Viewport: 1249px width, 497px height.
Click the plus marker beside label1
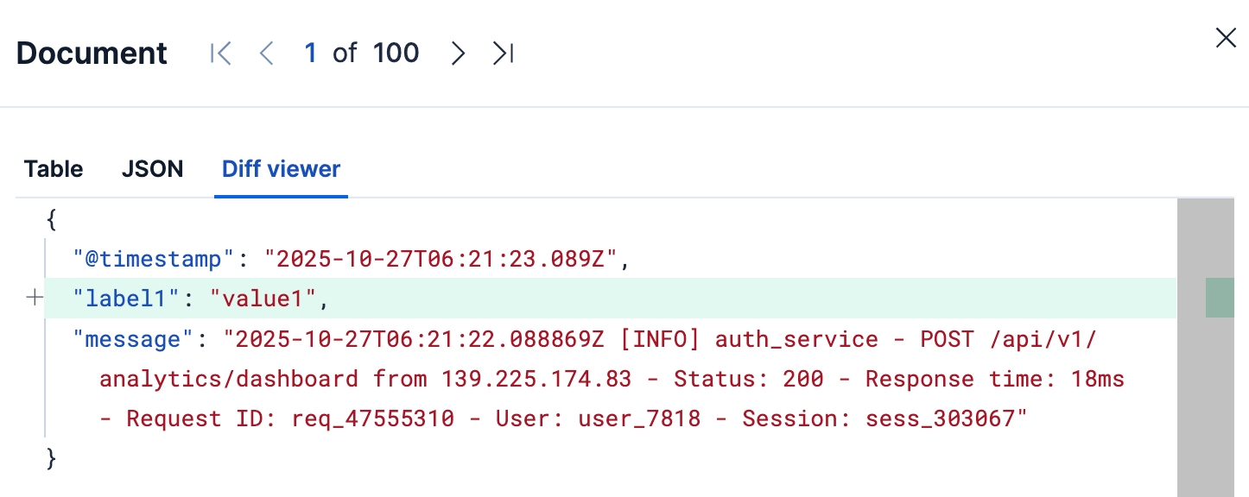35,299
